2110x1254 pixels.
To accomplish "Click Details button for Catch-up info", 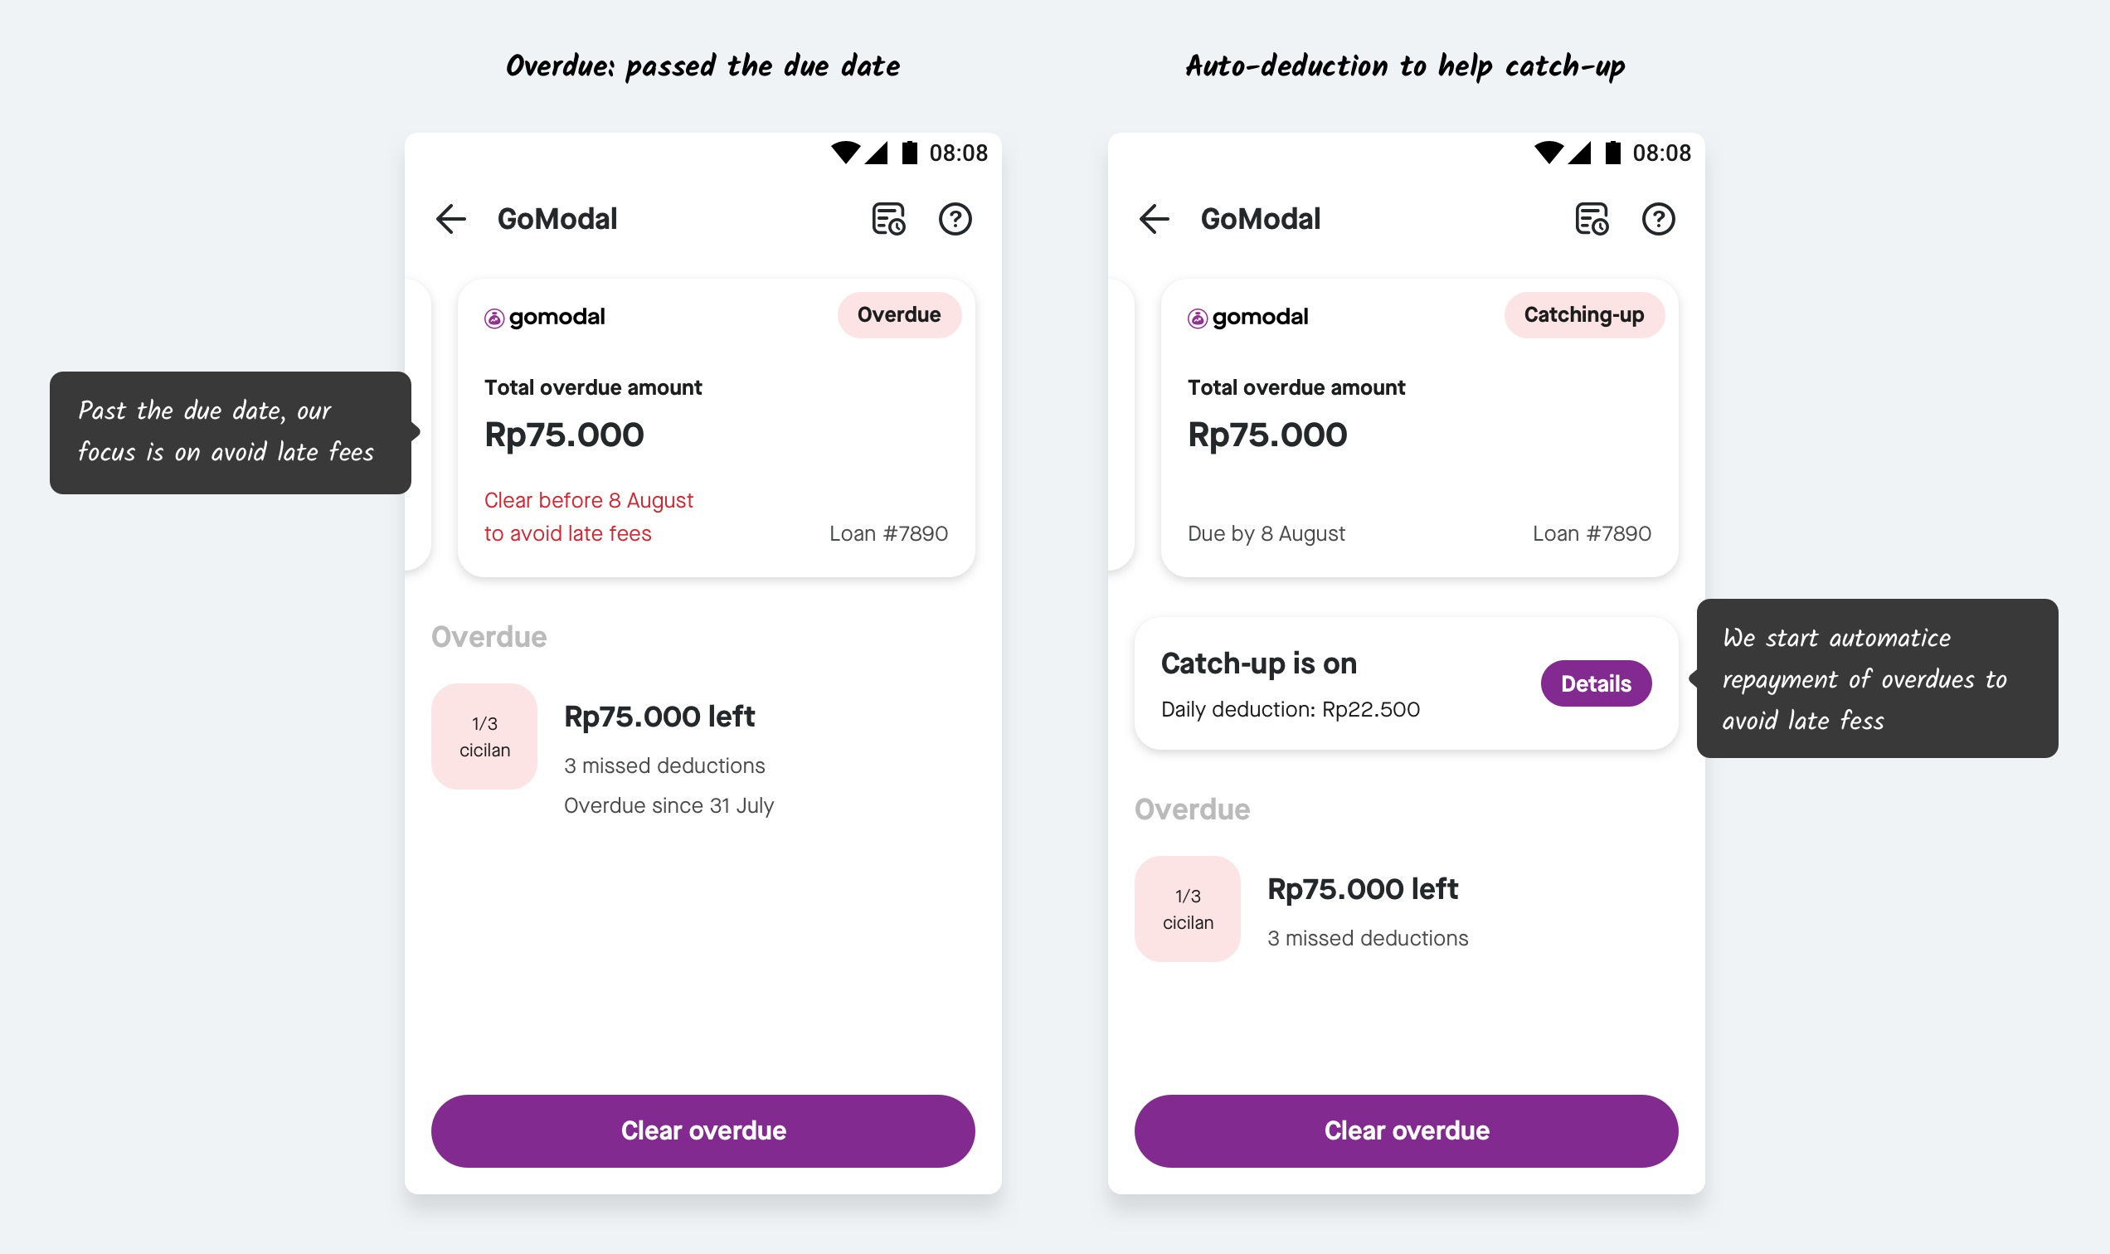I will pos(1595,683).
